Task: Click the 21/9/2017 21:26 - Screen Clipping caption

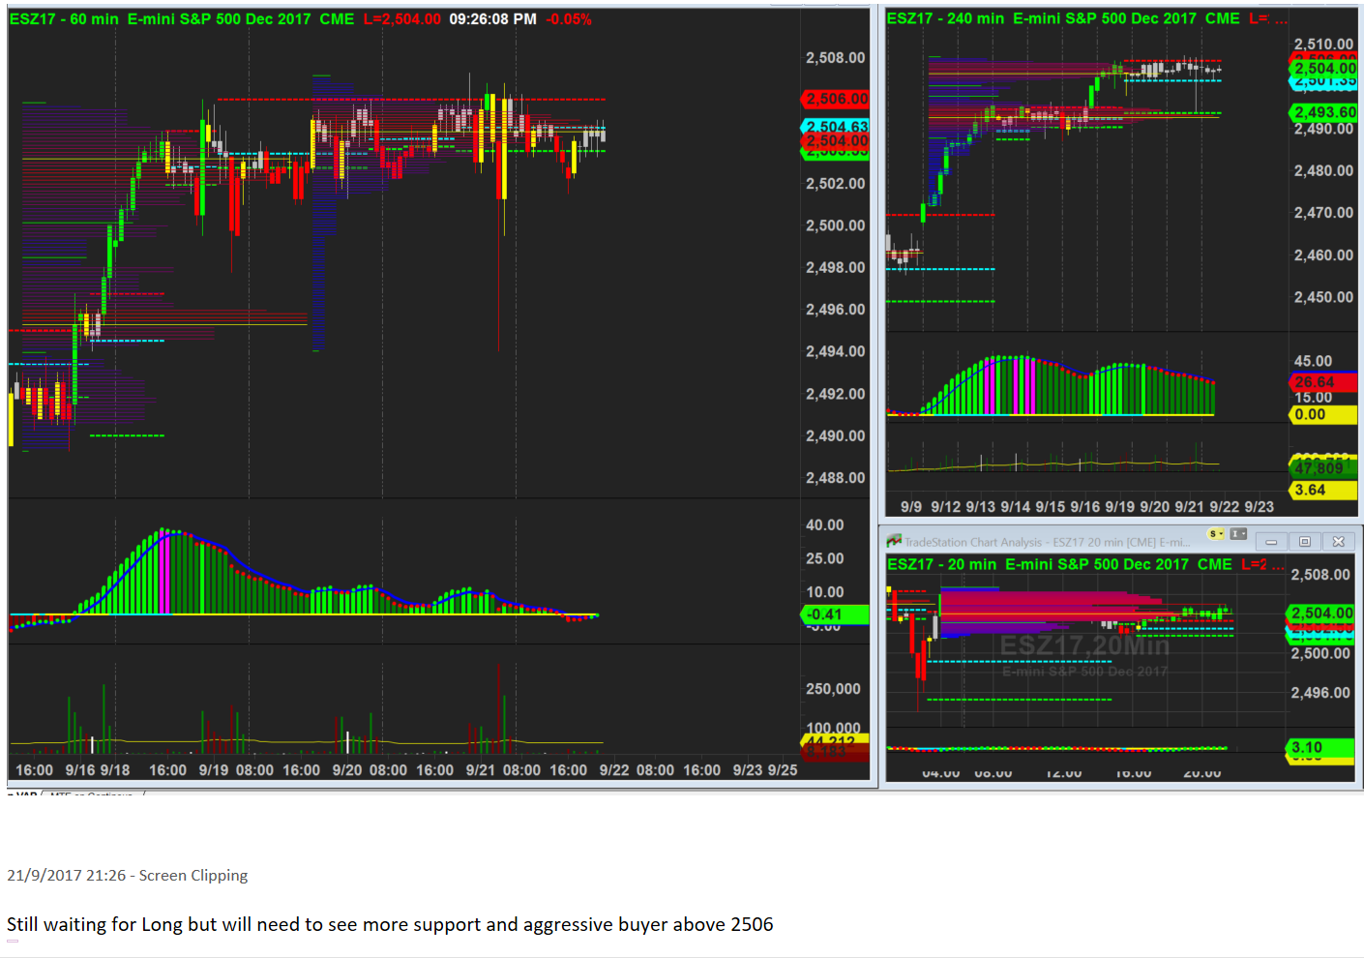Action: point(128,876)
